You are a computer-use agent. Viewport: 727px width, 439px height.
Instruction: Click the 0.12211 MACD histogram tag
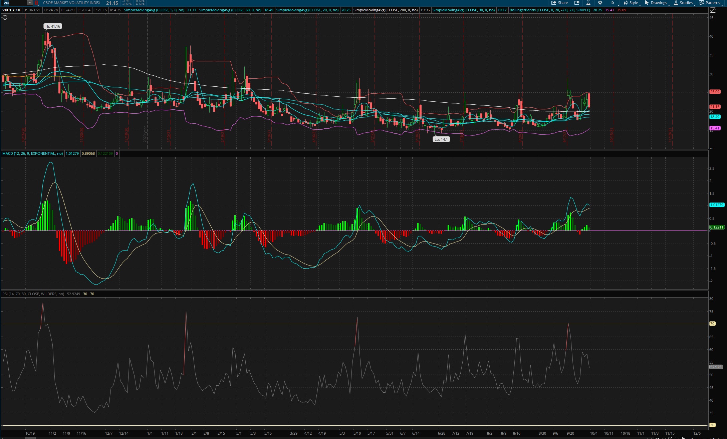pyautogui.click(x=717, y=227)
